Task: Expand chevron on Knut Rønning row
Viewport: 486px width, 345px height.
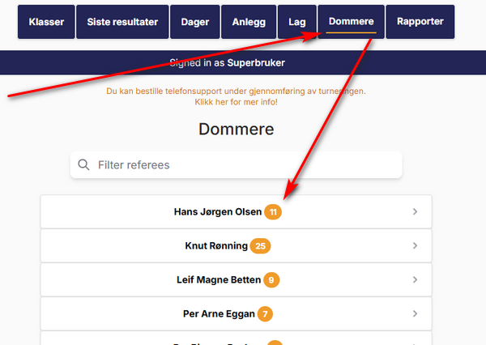Action: coord(415,246)
